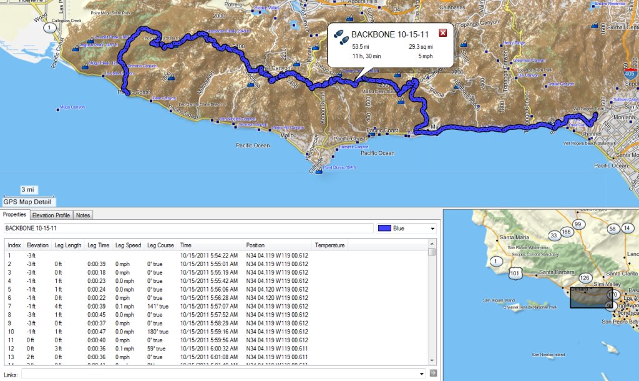Select the Properties tab

[x=15, y=214]
